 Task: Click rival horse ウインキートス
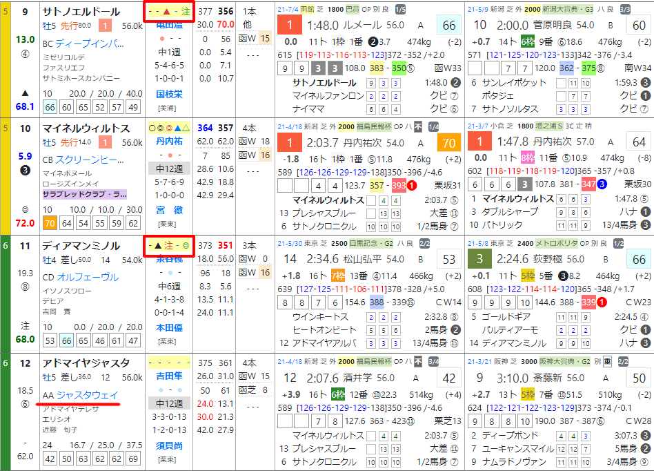tap(320, 316)
